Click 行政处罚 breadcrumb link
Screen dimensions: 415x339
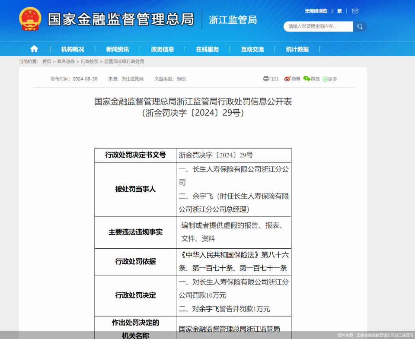point(89,61)
